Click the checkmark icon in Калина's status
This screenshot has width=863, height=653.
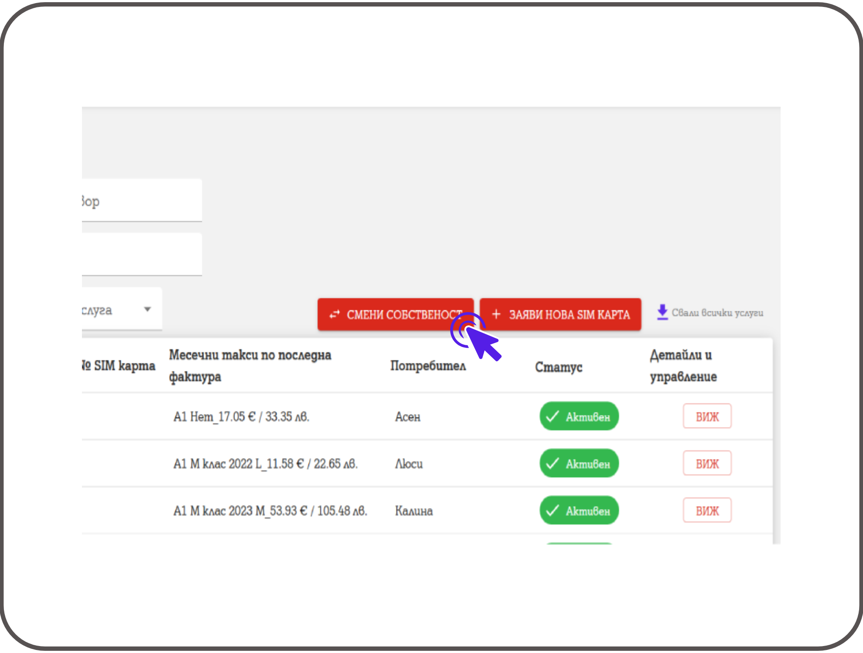click(552, 511)
